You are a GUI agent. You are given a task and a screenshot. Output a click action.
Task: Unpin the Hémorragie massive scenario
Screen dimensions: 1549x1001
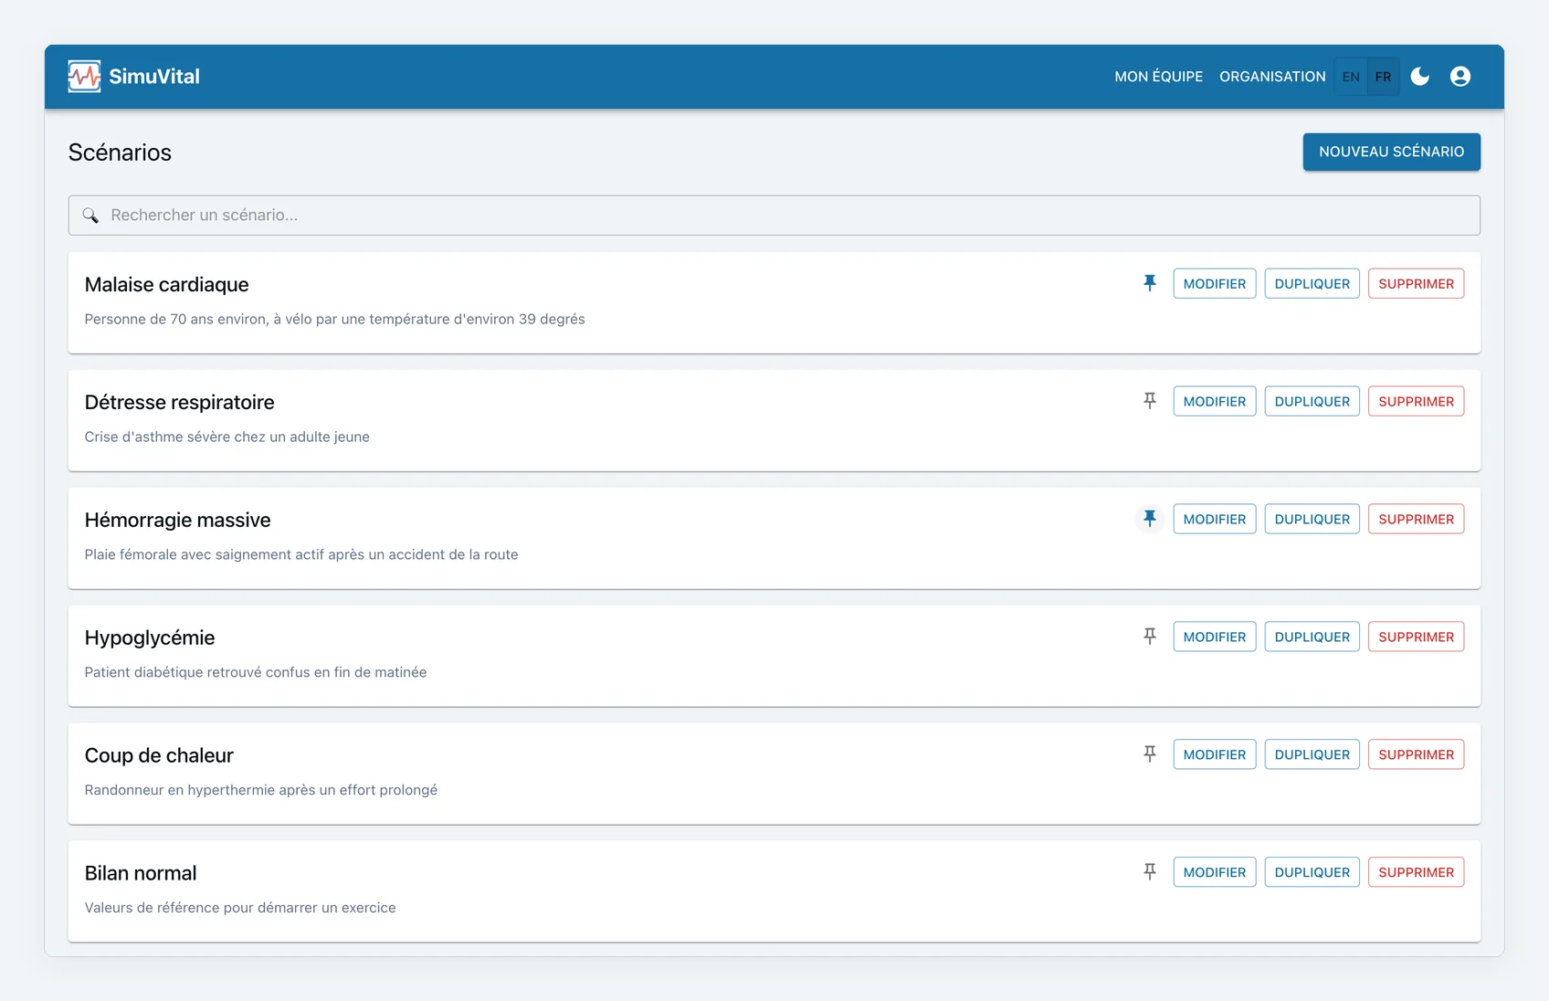pyautogui.click(x=1150, y=520)
